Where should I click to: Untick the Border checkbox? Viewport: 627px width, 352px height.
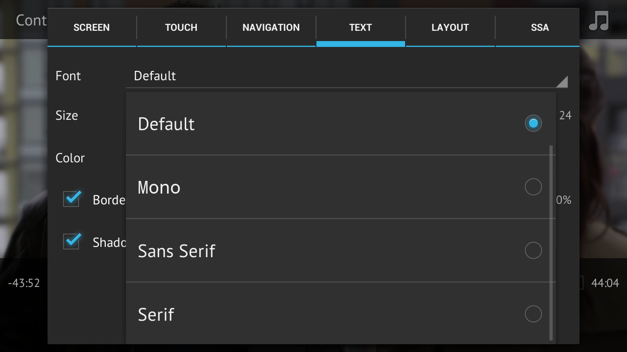[x=72, y=199]
